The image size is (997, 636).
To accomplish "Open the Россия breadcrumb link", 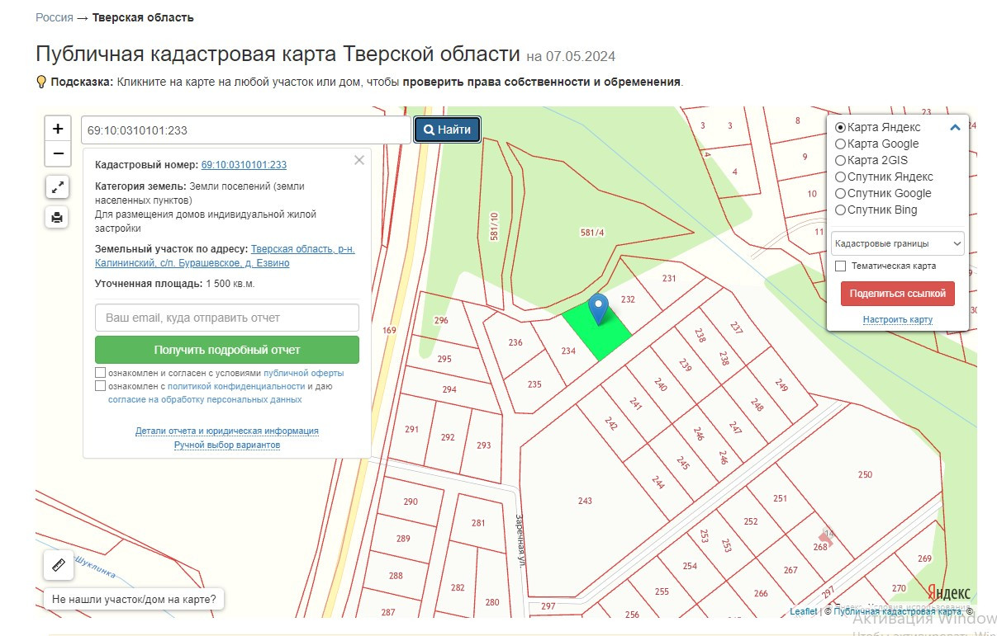I will [54, 17].
